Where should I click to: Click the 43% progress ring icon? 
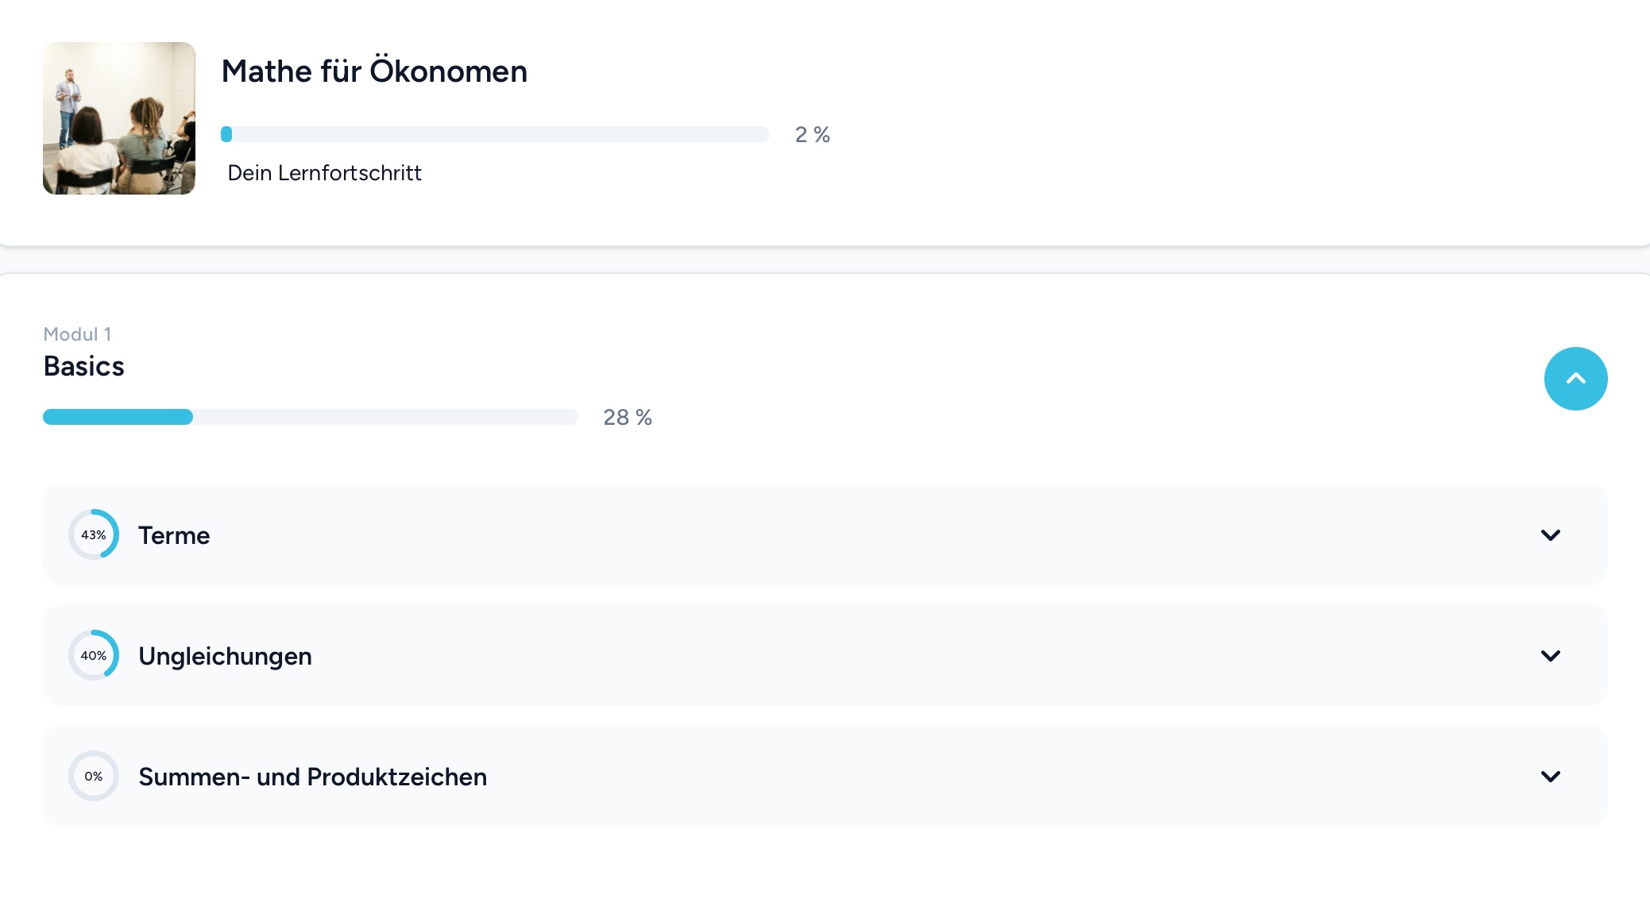(x=94, y=535)
